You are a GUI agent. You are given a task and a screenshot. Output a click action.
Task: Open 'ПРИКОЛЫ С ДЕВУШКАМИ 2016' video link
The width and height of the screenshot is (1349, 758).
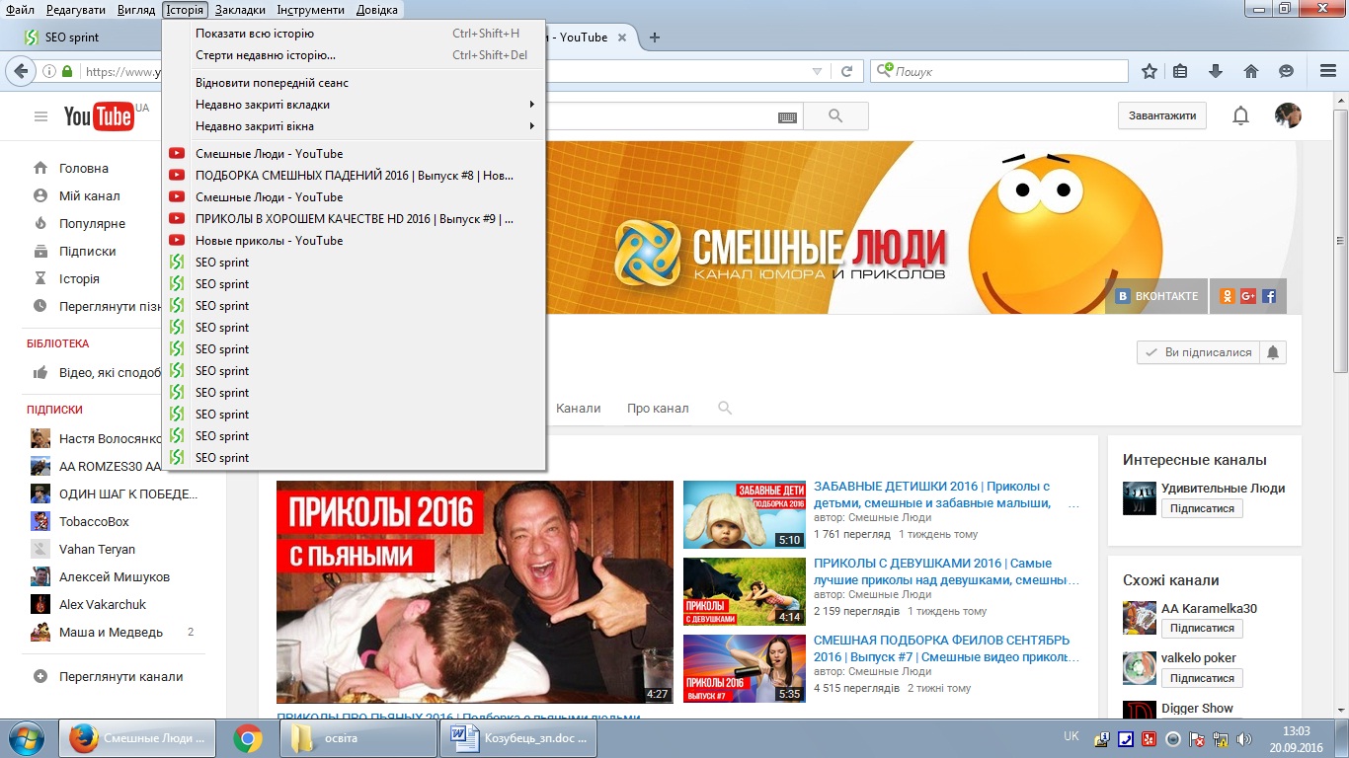[946, 571]
